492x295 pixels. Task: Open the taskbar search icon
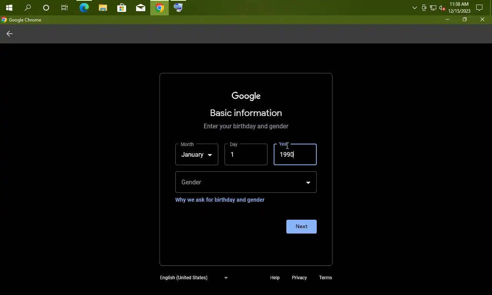tap(28, 8)
